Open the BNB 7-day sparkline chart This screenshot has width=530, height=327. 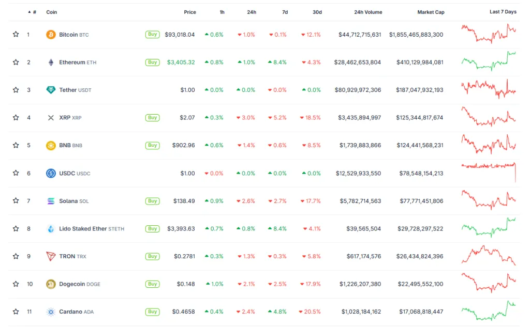pos(488,145)
